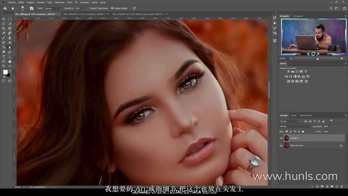The height and width of the screenshot is (196, 348).
Task: Open the Modo blending dropdown
Action: pos(53,8)
